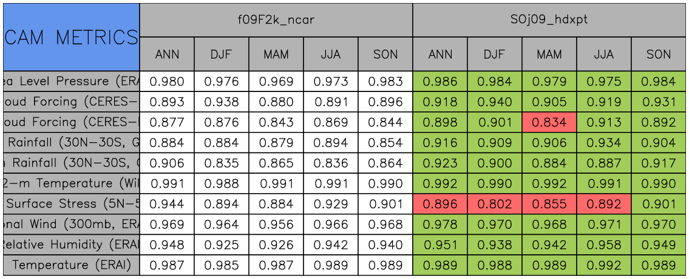Viewport: 689px width, 279px height.
Task: Click the SON column header under f09F2k_ncar
Action: point(385,54)
